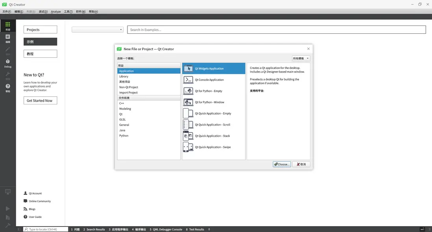Open the Welcome mode grid icon
The height and width of the screenshot is (232, 432).
pyautogui.click(x=8, y=24)
